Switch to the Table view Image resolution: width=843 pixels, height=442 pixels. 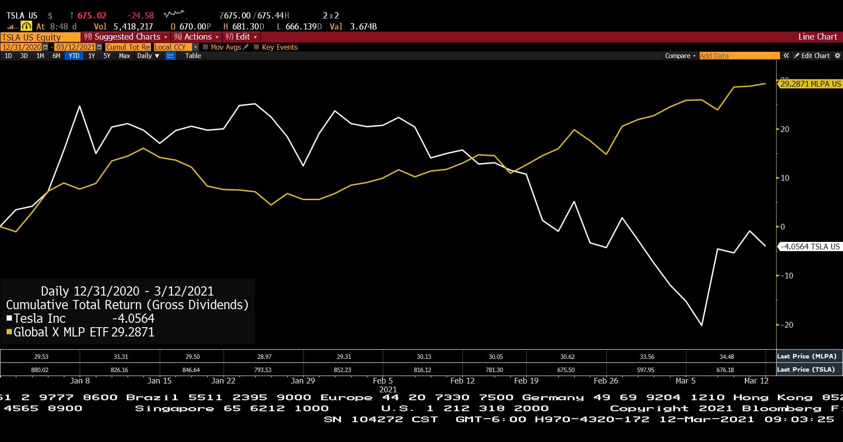(193, 56)
